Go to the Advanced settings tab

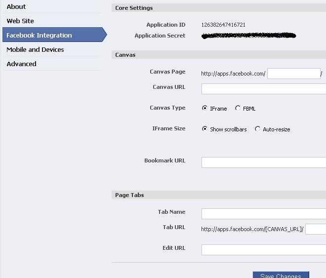[x=21, y=64]
